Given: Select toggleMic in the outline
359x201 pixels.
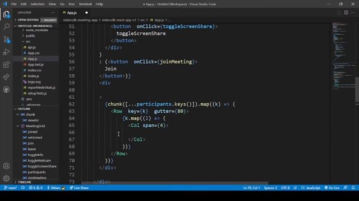Looking at the screenshot, I should (36, 155).
